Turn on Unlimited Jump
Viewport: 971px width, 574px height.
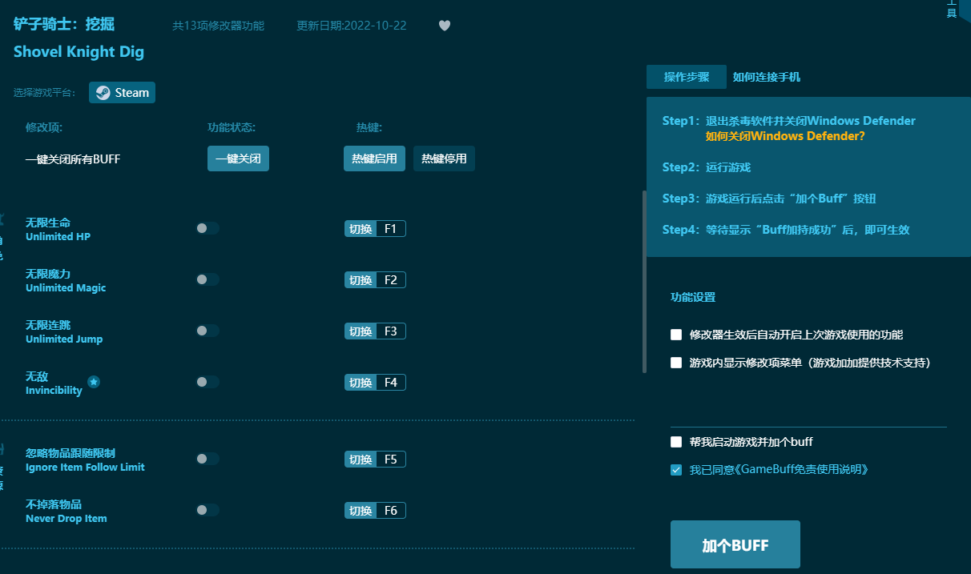[207, 331]
